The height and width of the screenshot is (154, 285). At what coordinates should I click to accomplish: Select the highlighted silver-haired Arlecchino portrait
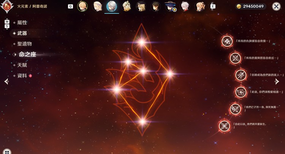coord(112,6)
